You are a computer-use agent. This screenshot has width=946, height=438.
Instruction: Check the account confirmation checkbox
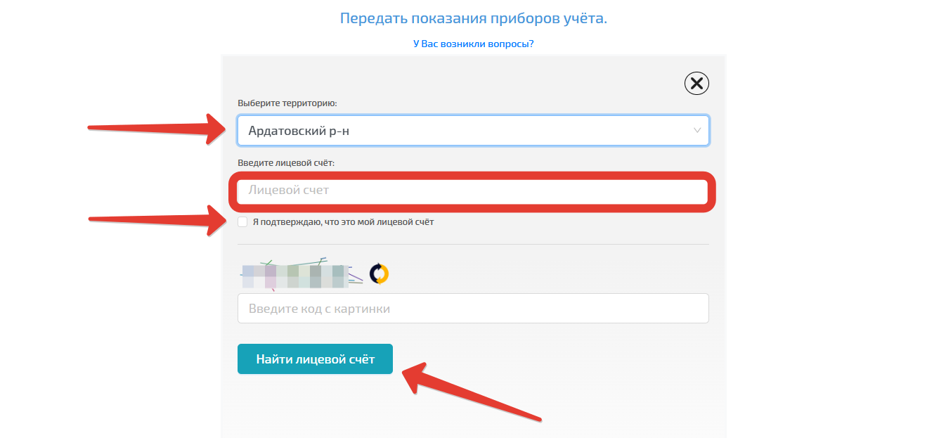[x=242, y=222]
